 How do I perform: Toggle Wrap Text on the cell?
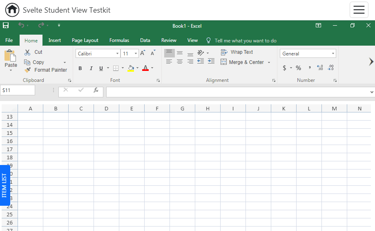pos(237,52)
